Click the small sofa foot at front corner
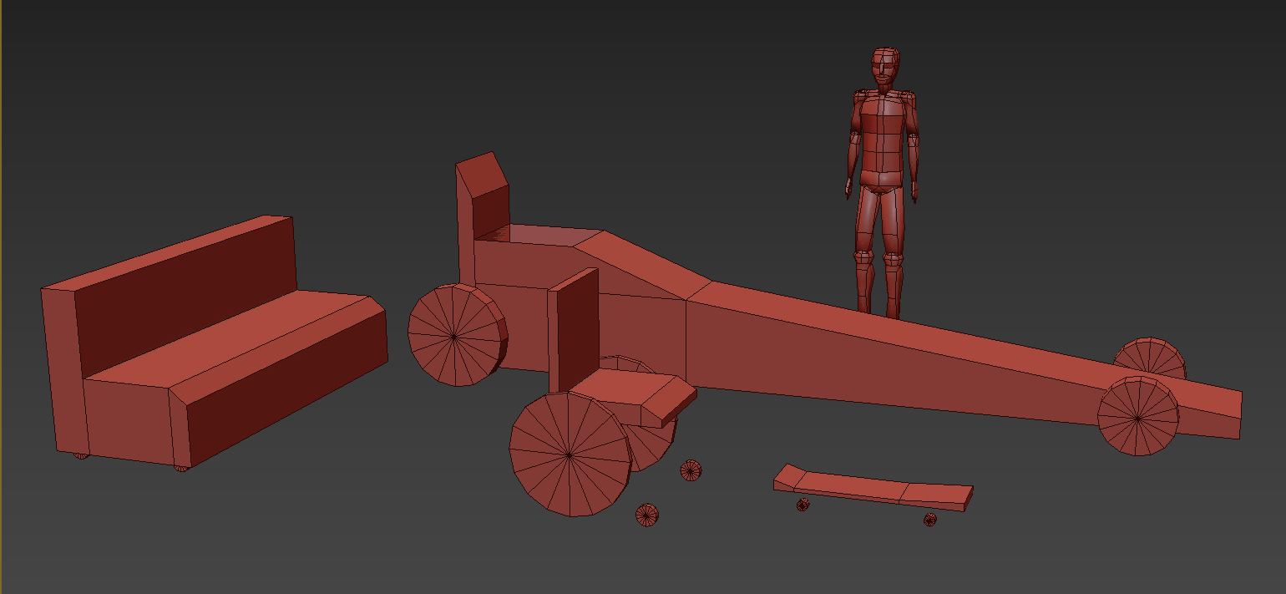The height and width of the screenshot is (594, 1286). [x=182, y=466]
